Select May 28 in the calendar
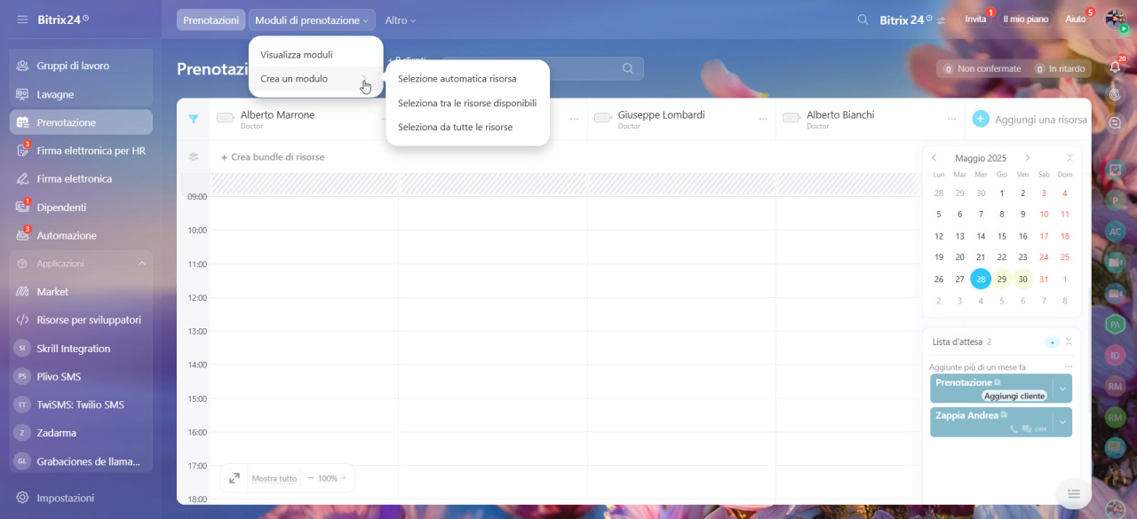Image resolution: width=1137 pixels, height=519 pixels. point(981,279)
